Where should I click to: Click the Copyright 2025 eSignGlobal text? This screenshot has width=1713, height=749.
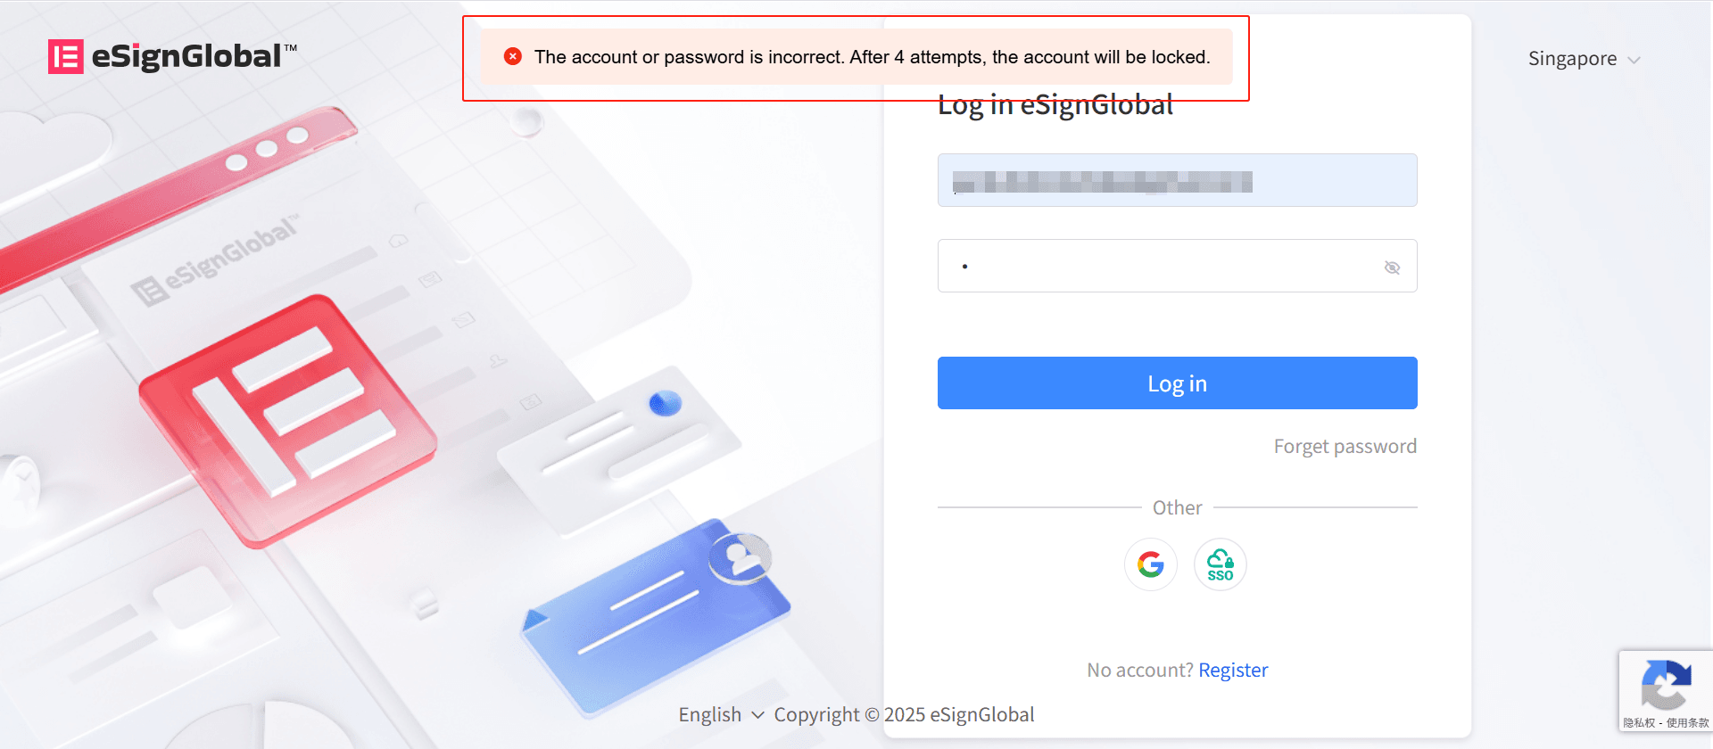coord(904,714)
